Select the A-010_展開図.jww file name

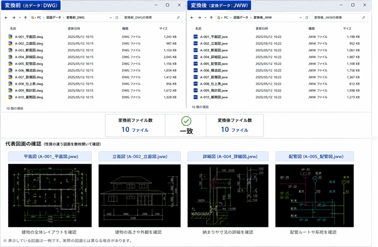coord(214,97)
